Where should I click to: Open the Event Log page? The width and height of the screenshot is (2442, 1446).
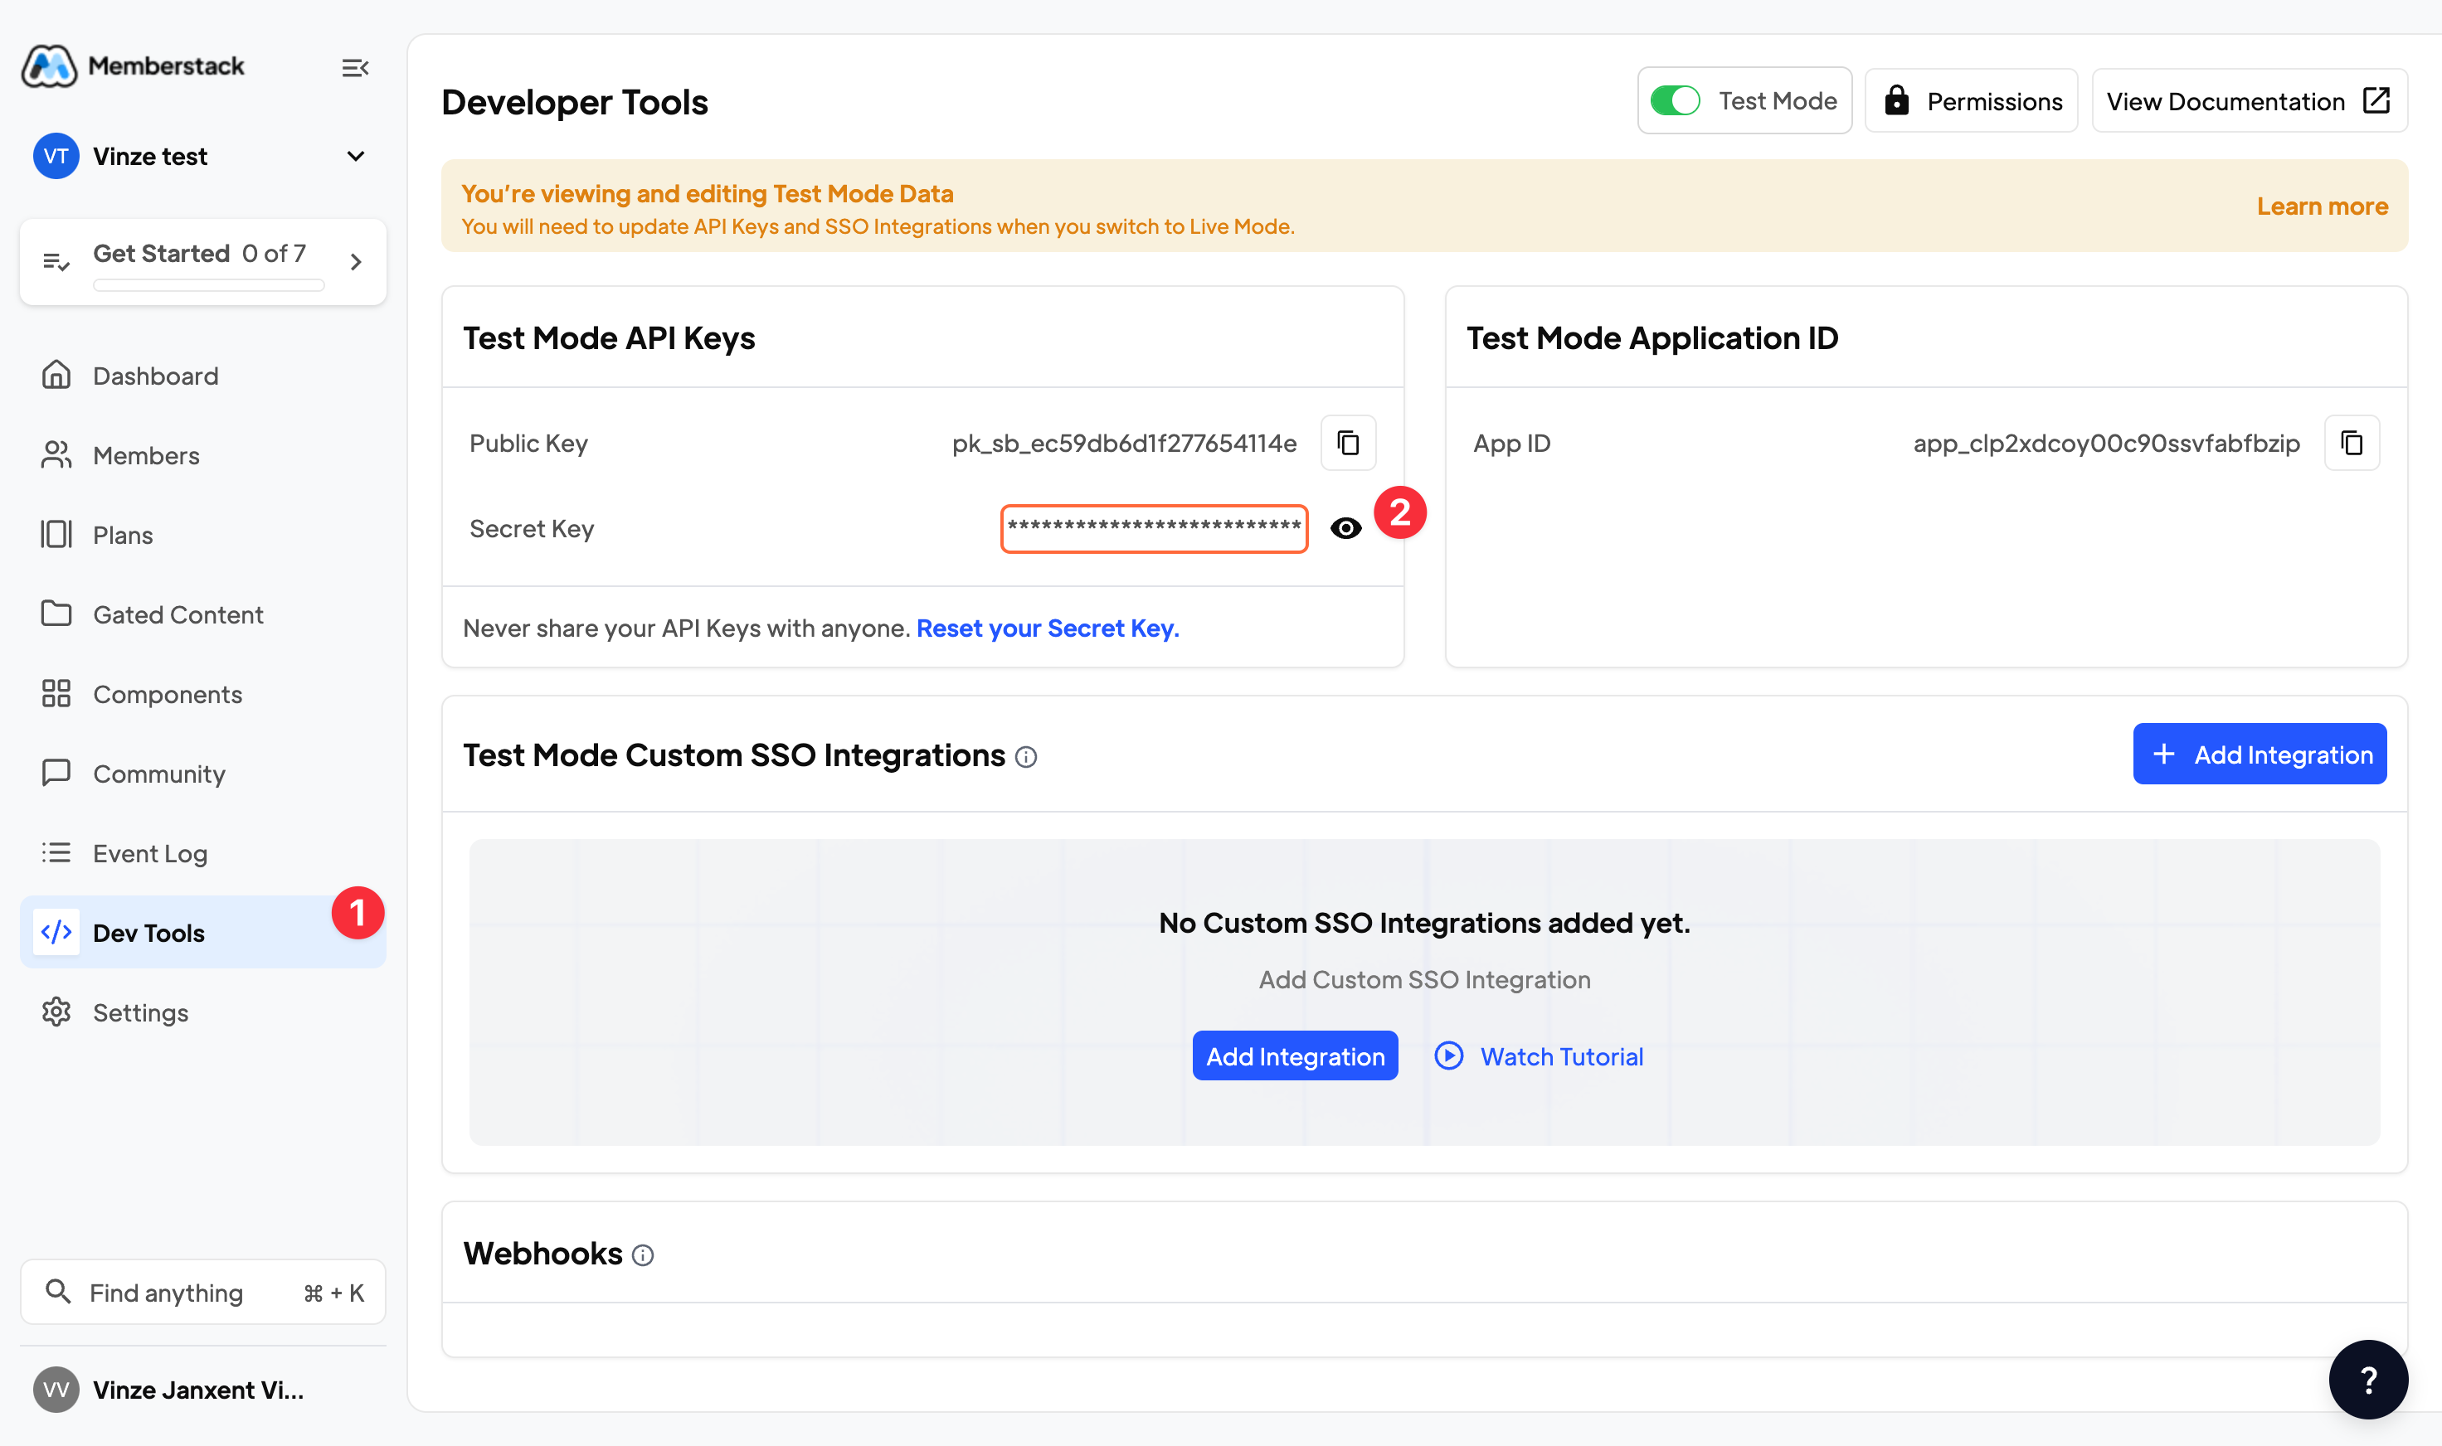150,853
